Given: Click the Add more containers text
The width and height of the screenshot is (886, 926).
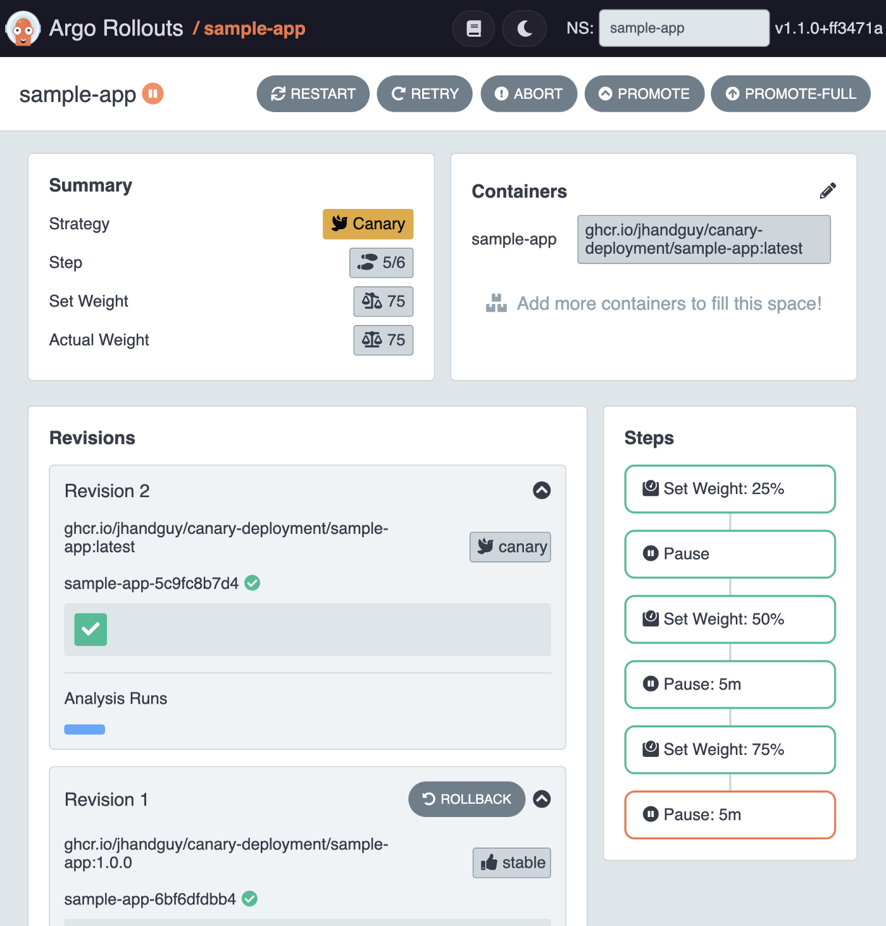Looking at the screenshot, I should (669, 304).
